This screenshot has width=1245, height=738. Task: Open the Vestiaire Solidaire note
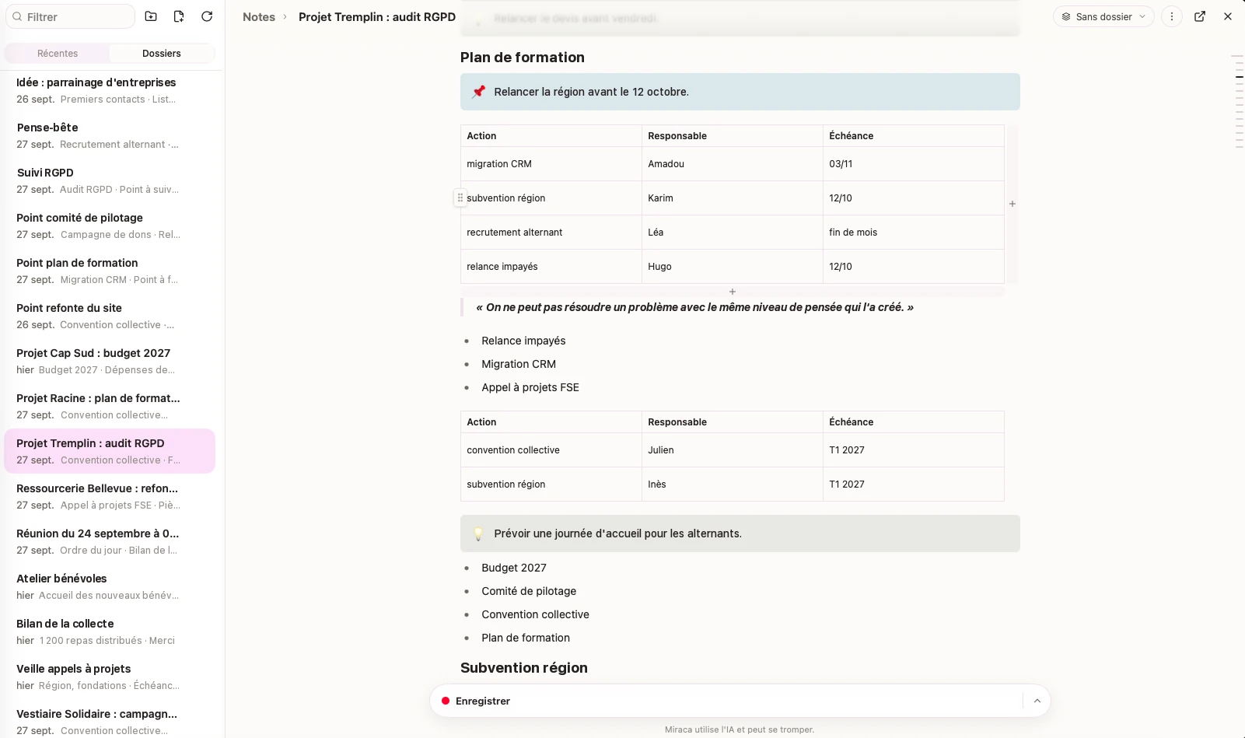(110, 722)
